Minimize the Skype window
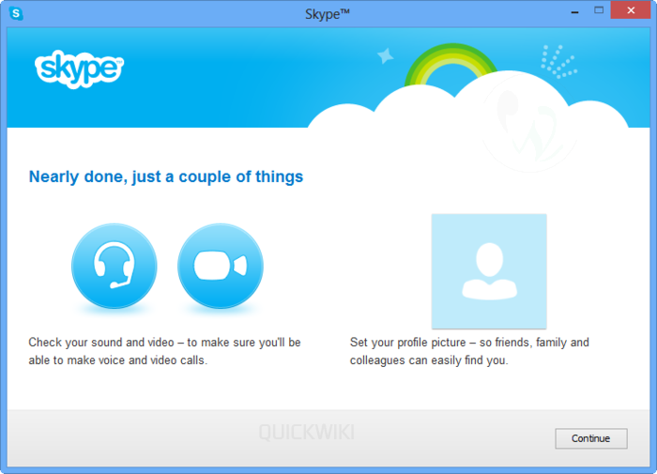The image size is (657, 474). tap(574, 12)
